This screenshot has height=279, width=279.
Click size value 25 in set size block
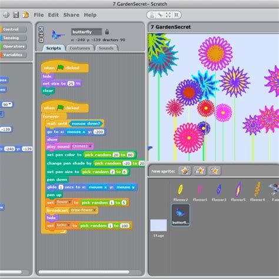point(71,84)
